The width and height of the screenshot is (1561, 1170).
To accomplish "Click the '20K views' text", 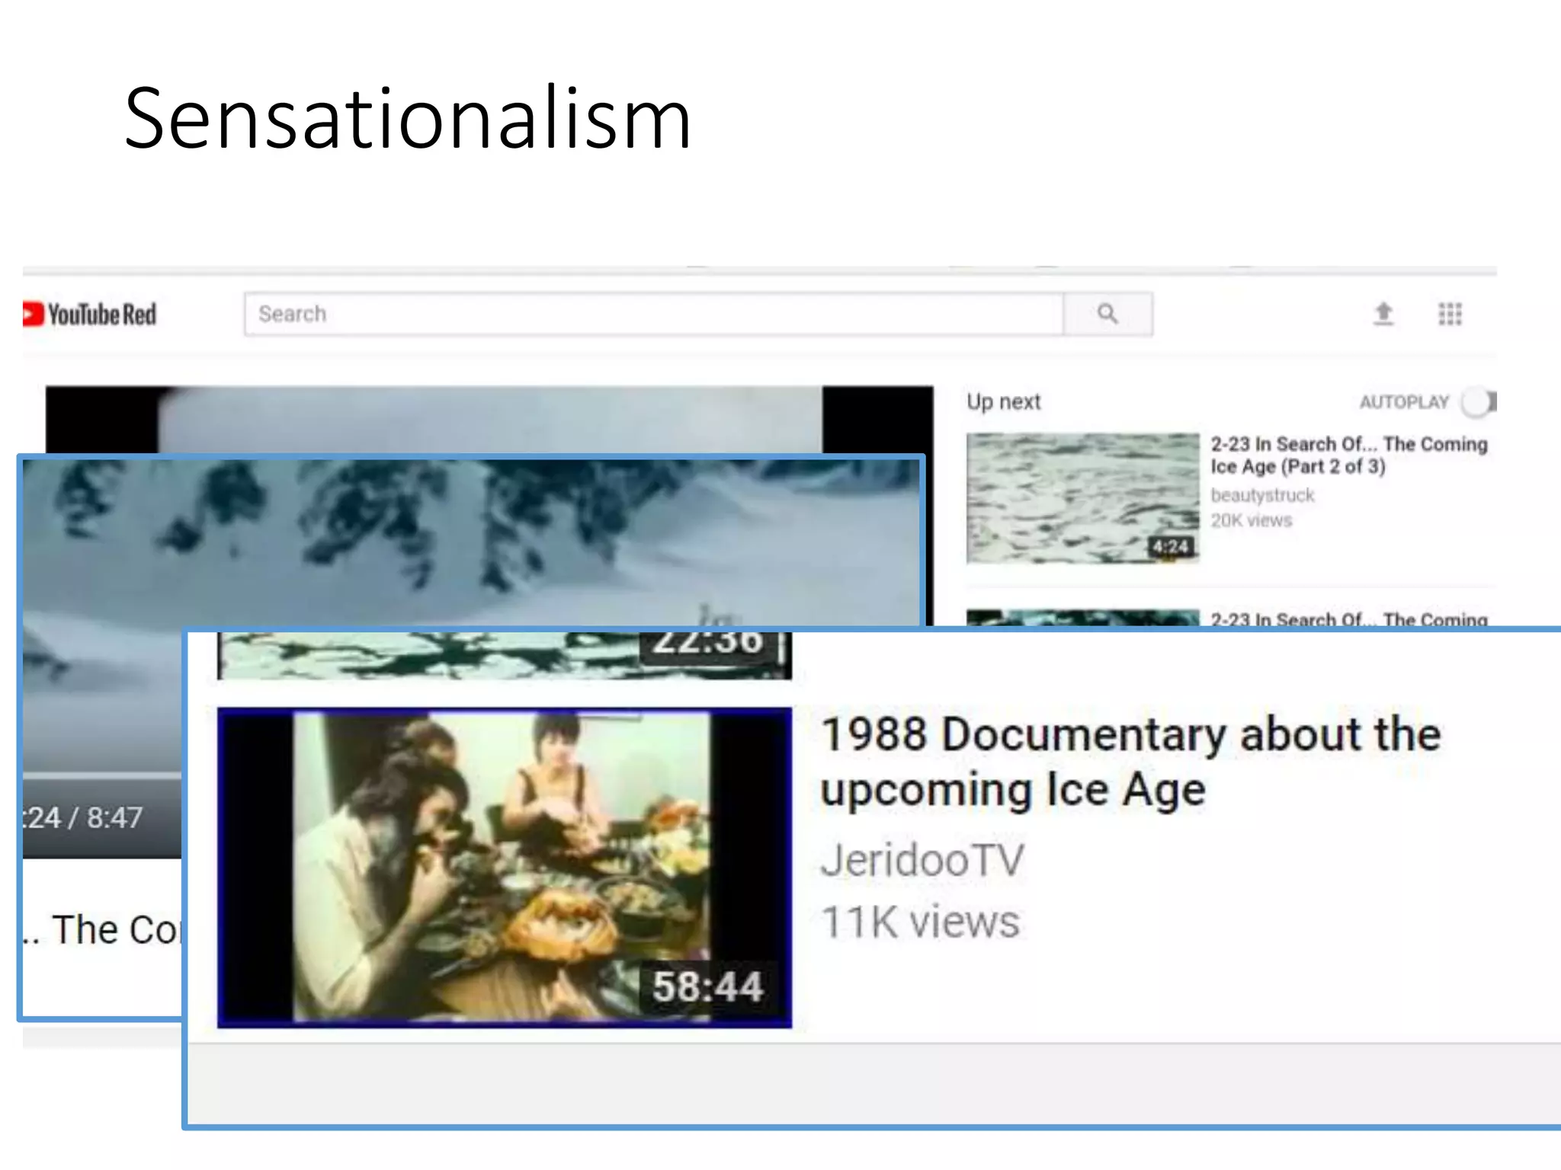I will 1252,520.
